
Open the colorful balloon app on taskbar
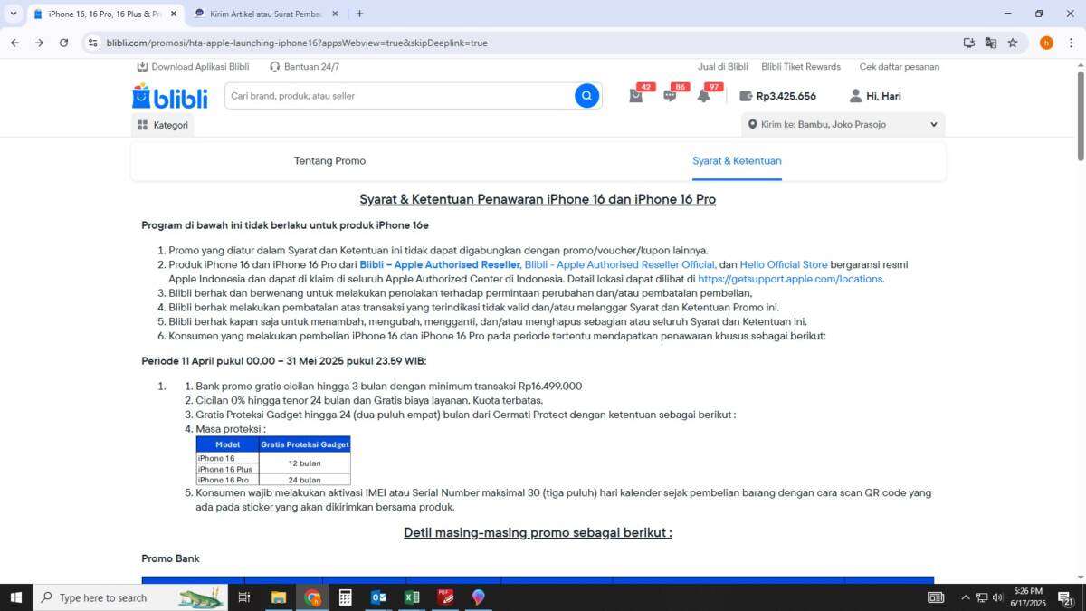478,597
